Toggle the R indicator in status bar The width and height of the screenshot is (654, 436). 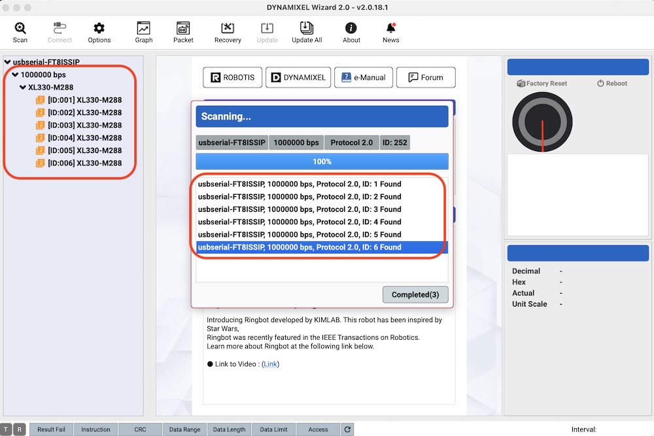coord(20,429)
